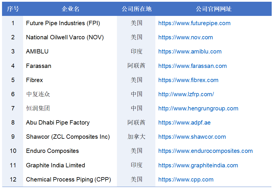Select the 公司所在地 column header

click(x=137, y=9)
